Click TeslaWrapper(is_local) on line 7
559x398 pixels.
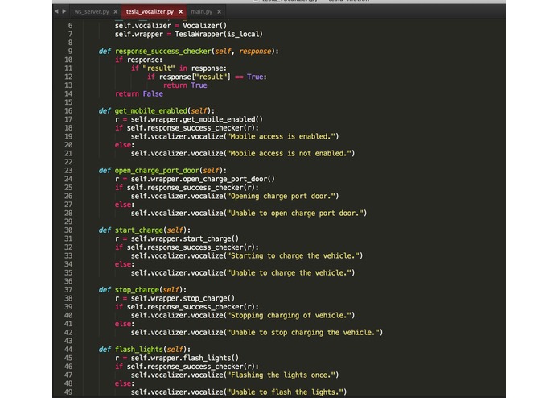[219, 35]
